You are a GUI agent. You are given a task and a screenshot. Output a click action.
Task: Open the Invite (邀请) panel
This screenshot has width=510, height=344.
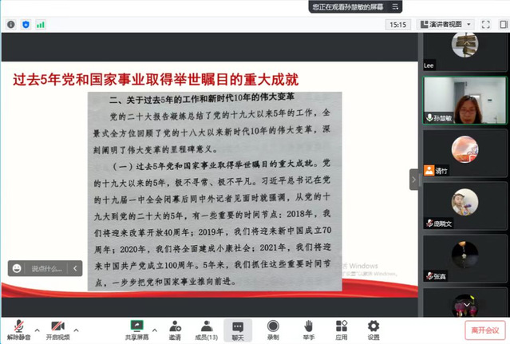(x=174, y=329)
